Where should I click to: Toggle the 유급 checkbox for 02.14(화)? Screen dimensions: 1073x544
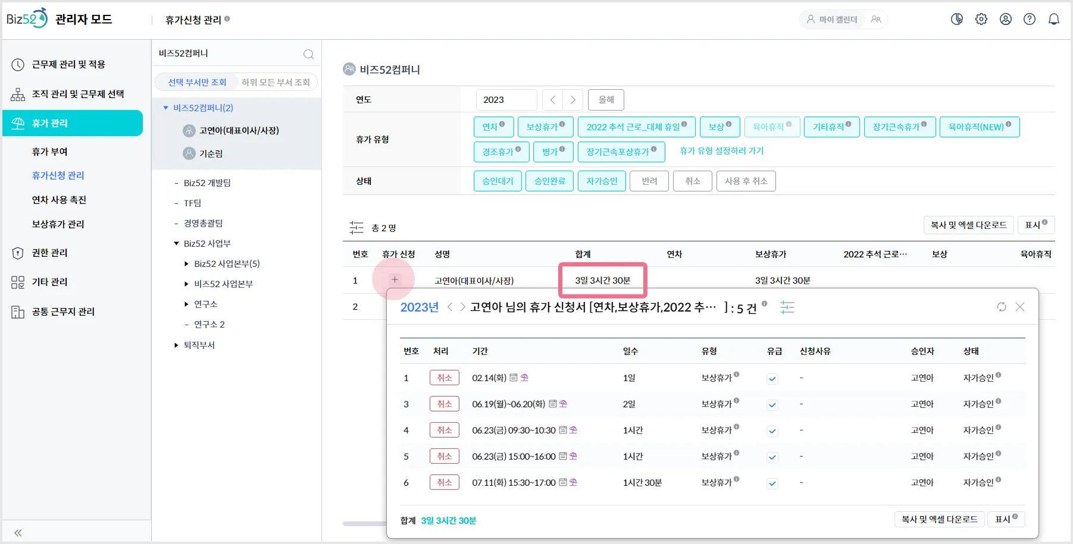772,379
